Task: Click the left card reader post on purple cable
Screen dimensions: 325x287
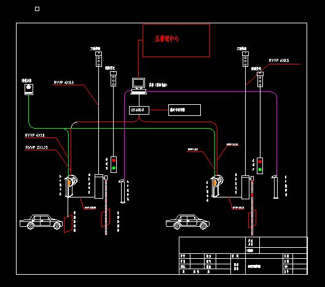Action: coord(122,191)
